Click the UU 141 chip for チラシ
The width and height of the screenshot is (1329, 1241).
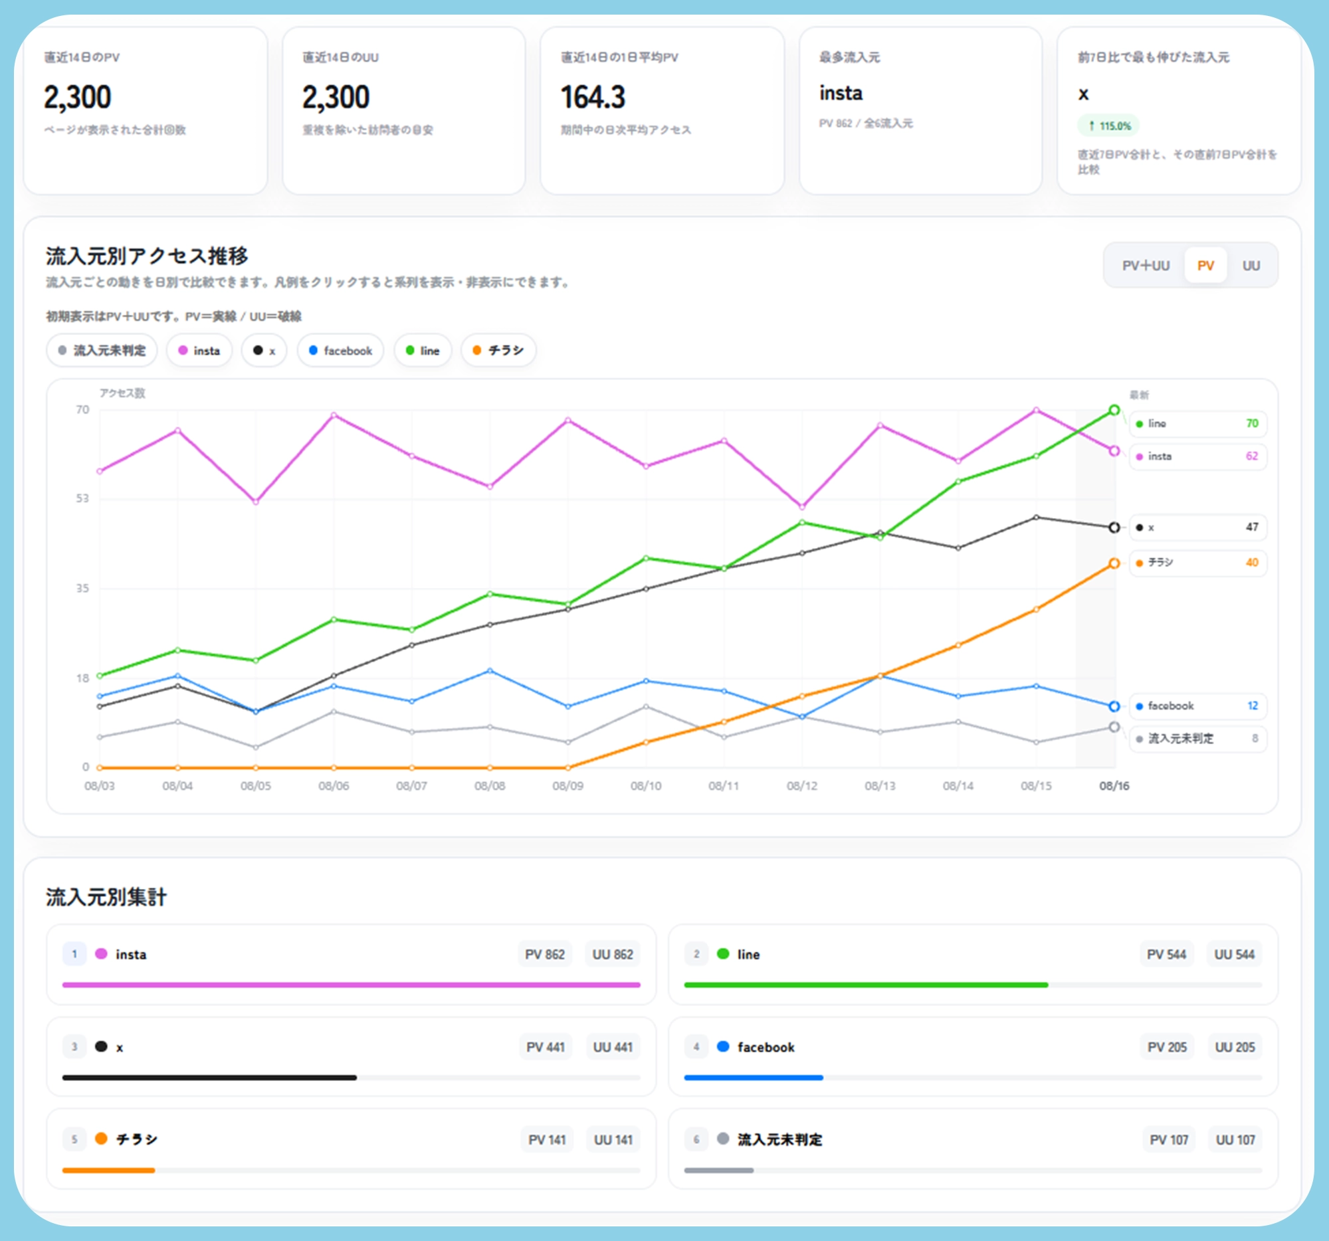pos(614,1139)
